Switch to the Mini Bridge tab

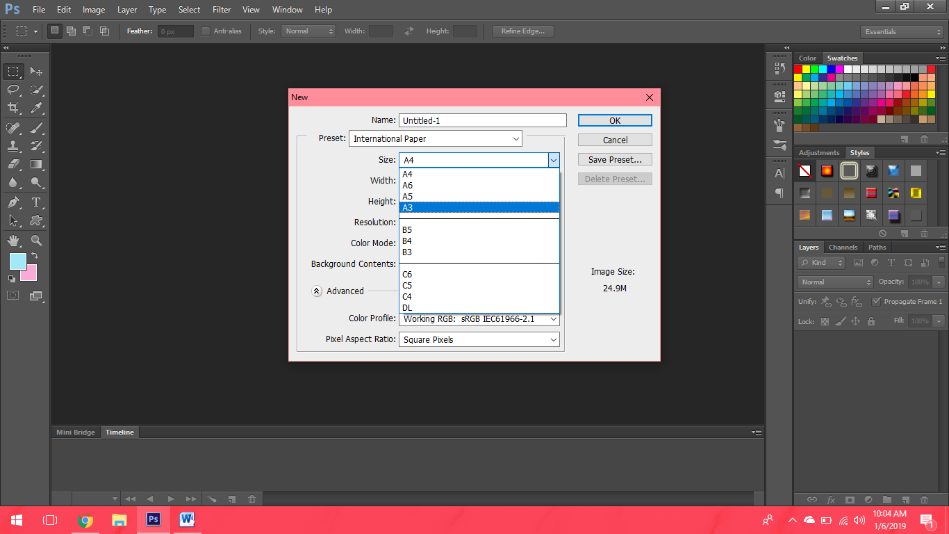click(x=76, y=432)
